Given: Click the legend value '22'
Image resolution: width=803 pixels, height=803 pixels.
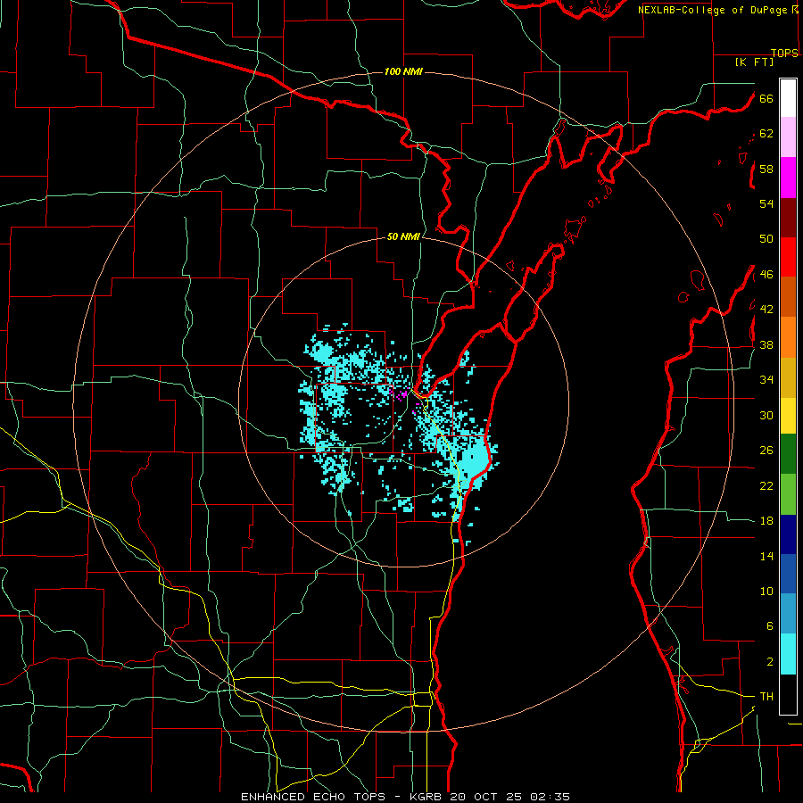Looking at the screenshot, I should [x=766, y=486].
